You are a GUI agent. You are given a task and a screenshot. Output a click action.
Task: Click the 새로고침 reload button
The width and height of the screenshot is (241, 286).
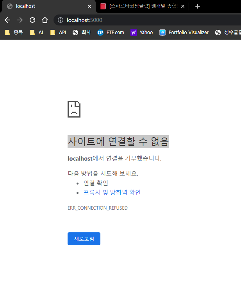coord(84,239)
